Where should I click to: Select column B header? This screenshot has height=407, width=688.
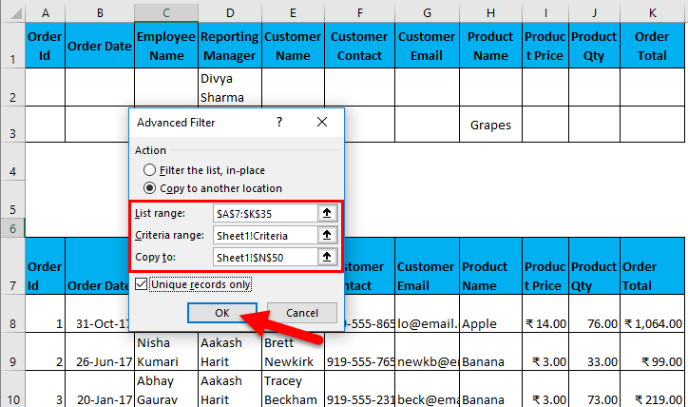pos(100,13)
